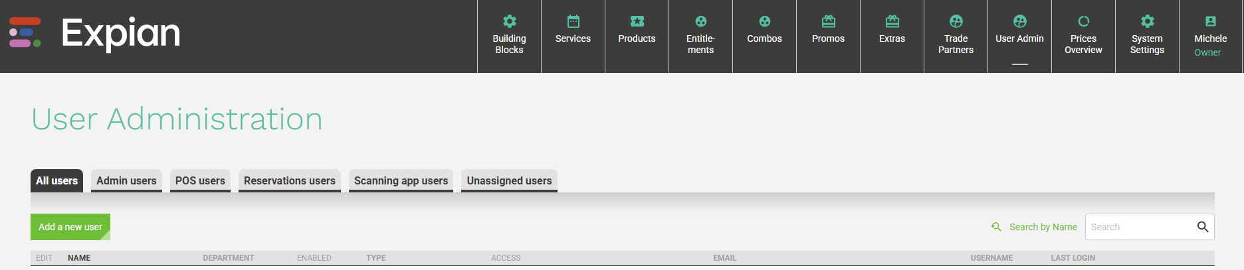Screen dimensions: 1244x270
Task: Sort by the ACCESS column header
Action: [x=506, y=258]
